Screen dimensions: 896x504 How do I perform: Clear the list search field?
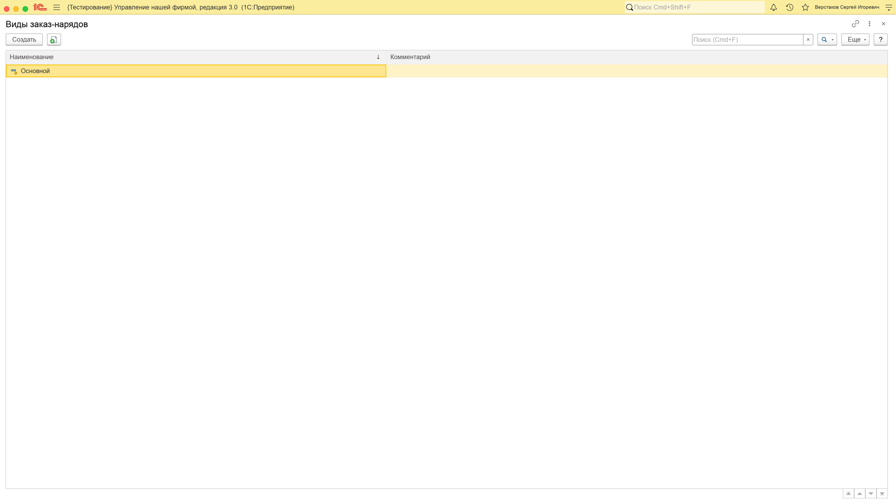808,40
